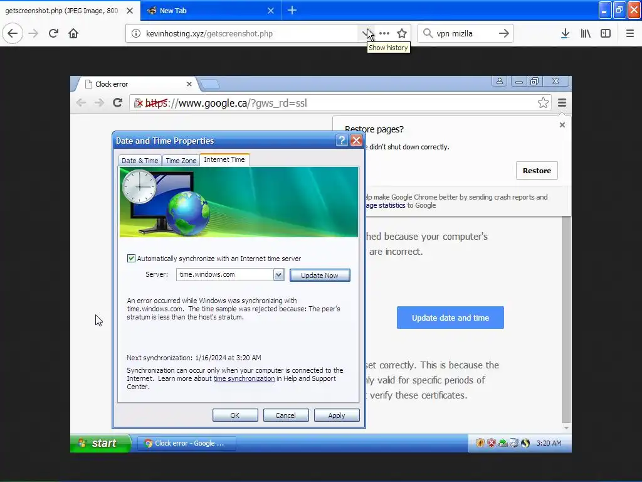
Task: Open Firefox home page
Action: [x=73, y=33]
